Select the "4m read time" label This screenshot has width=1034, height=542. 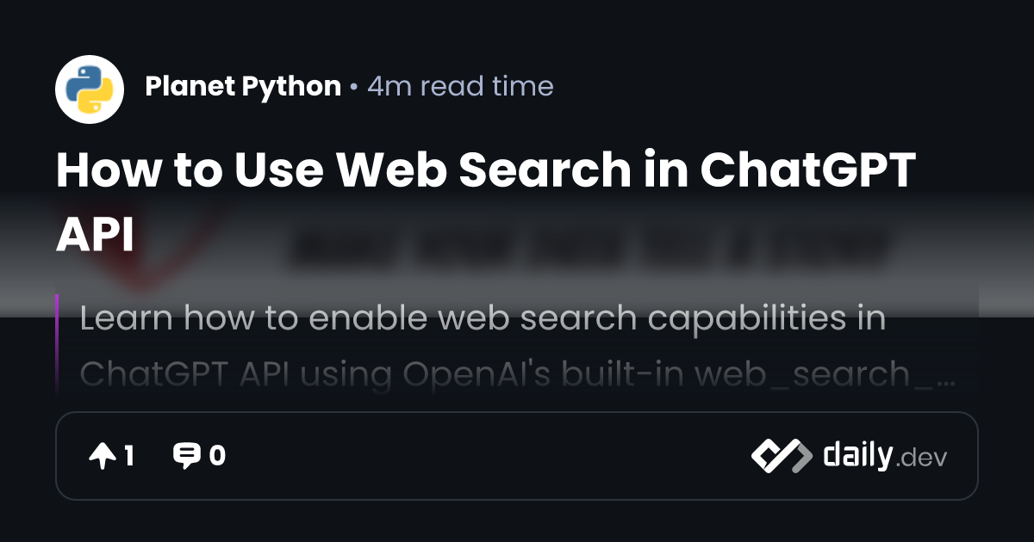pyautogui.click(x=460, y=86)
